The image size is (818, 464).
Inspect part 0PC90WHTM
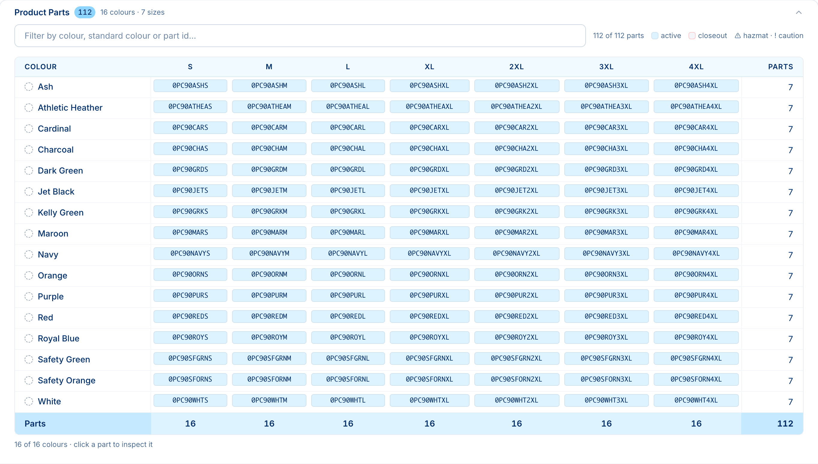[x=269, y=400]
